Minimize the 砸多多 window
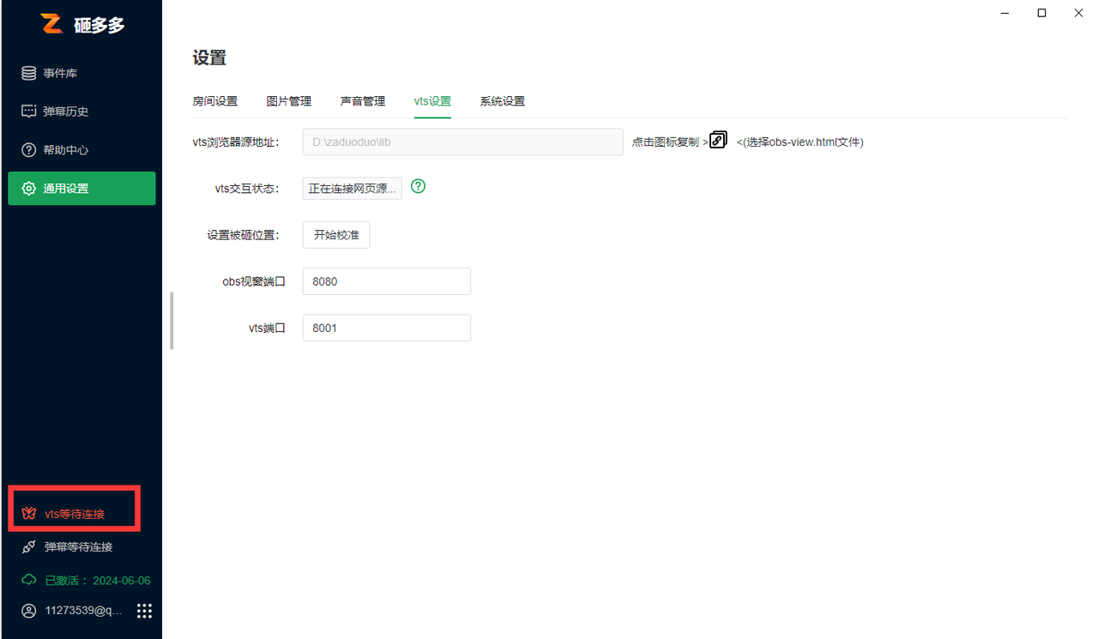The width and height of the screenshot is (1098, 639). [1005, 13]
